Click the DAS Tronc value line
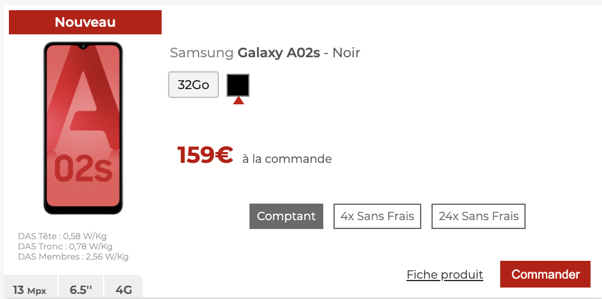This screenshot has width=602, height=299. [65, 247]
